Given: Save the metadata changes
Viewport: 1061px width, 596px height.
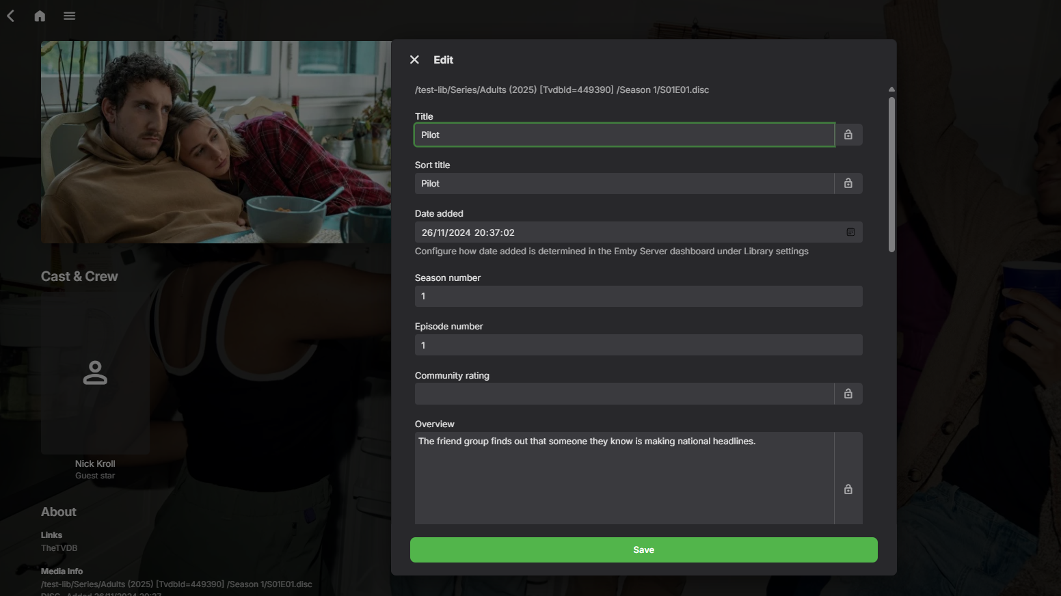Looking at the screenshot, I should coord(643,550).
